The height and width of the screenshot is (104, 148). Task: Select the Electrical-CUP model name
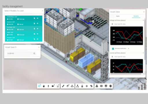click(11, 22)
